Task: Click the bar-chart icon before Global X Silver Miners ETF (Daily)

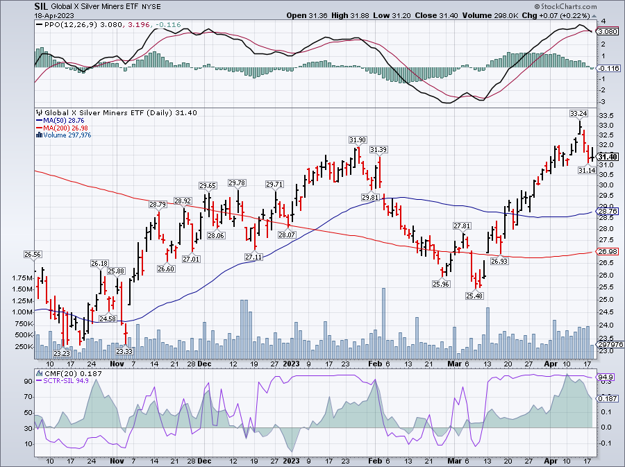Action: pos(40,112)
